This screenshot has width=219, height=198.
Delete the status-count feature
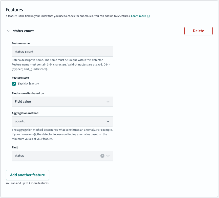(x=198, y=31)
